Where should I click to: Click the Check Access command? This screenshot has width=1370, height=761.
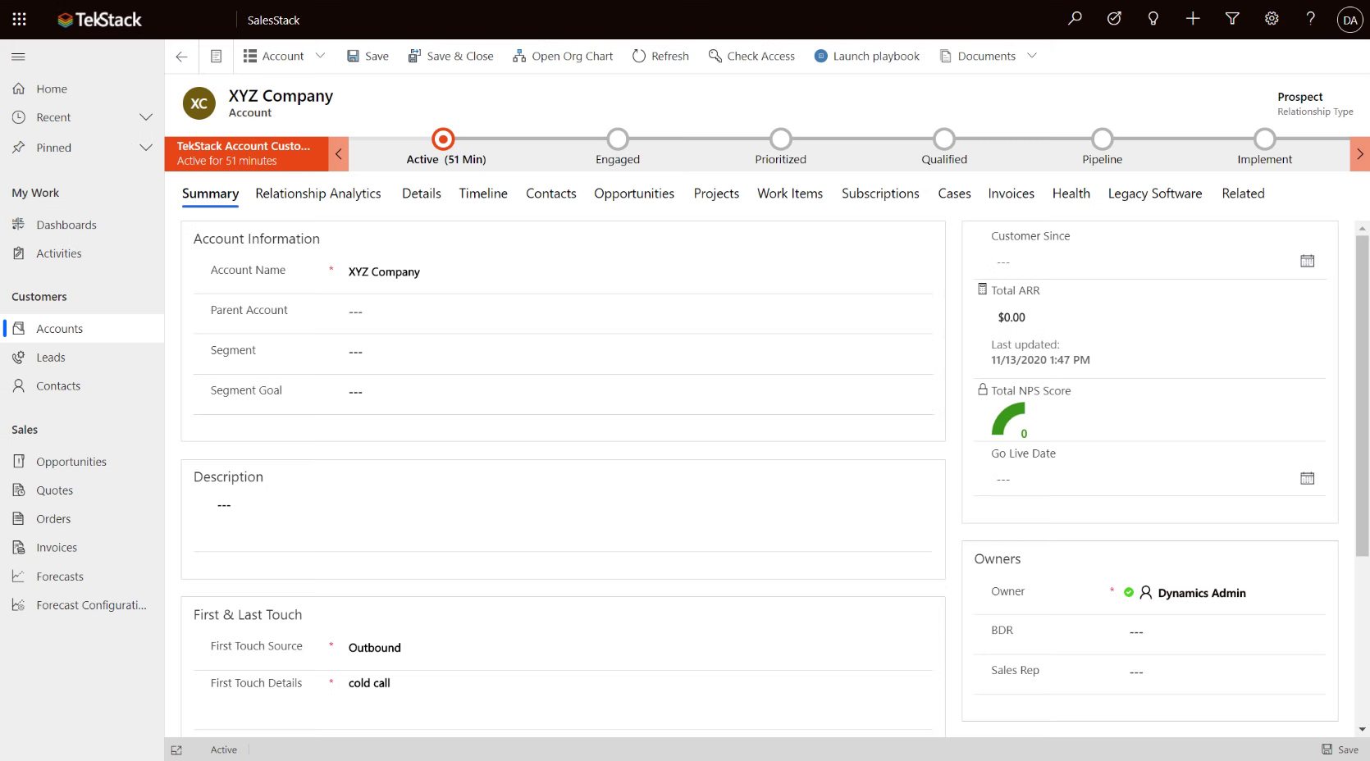point(751,56)
